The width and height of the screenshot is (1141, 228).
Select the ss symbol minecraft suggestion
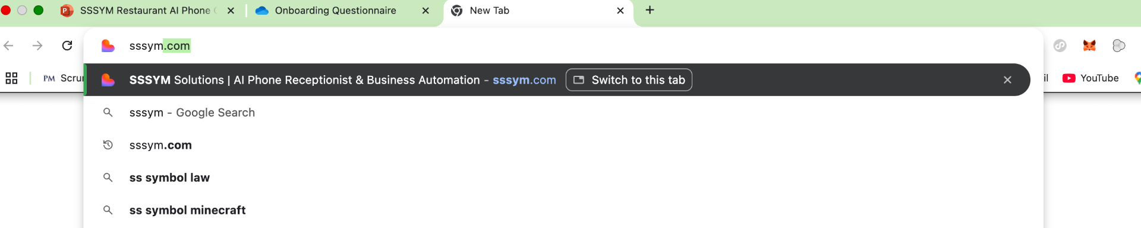click(x=563, y=210)
